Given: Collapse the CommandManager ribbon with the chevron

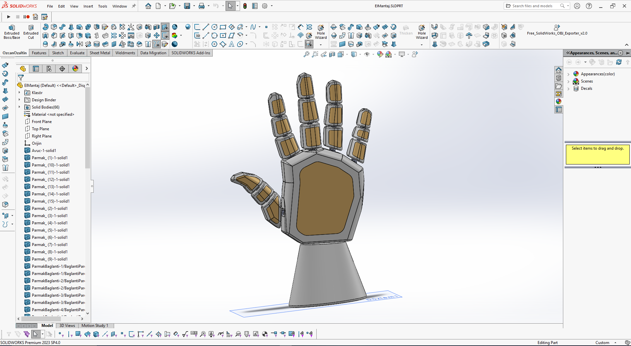Looking at the screenshot, I should [626, 45].
